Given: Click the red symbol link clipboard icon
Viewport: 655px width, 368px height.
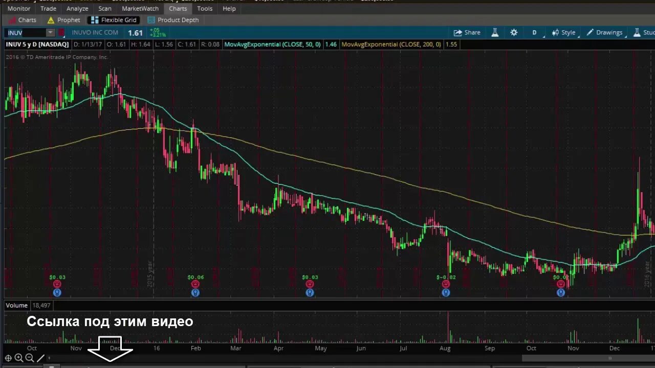Looking at the screenshot, I should pos(61,33).
